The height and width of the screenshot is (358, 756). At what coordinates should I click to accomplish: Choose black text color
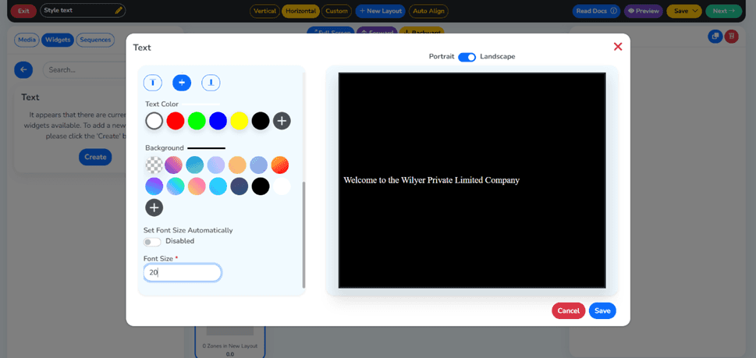pos(261,120)
